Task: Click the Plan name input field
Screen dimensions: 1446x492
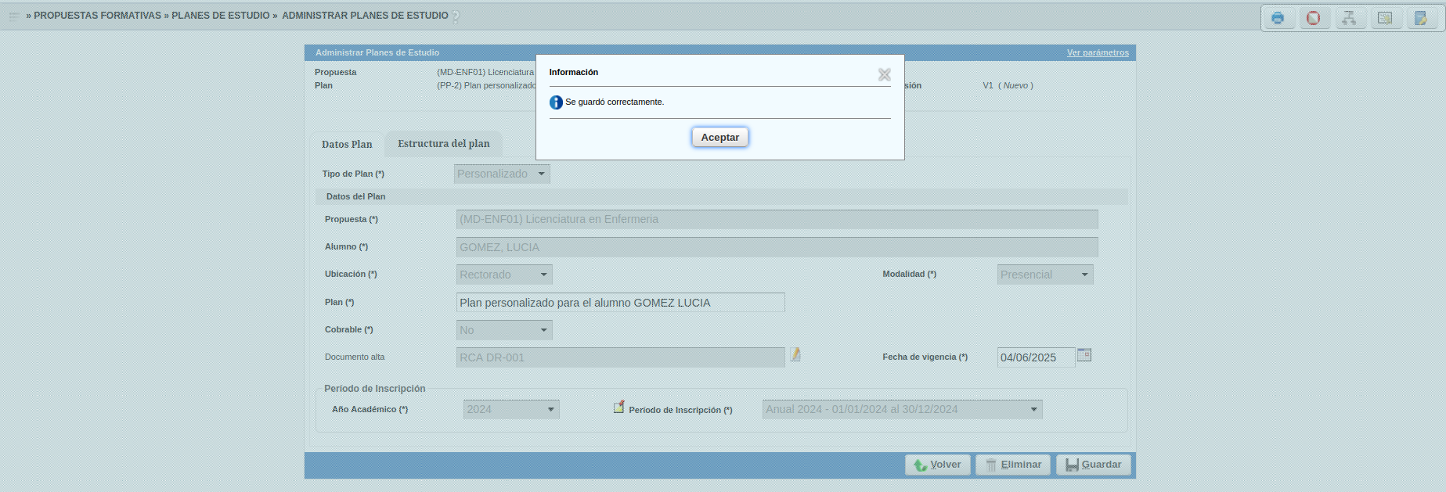Action: [x=621, y=303]
